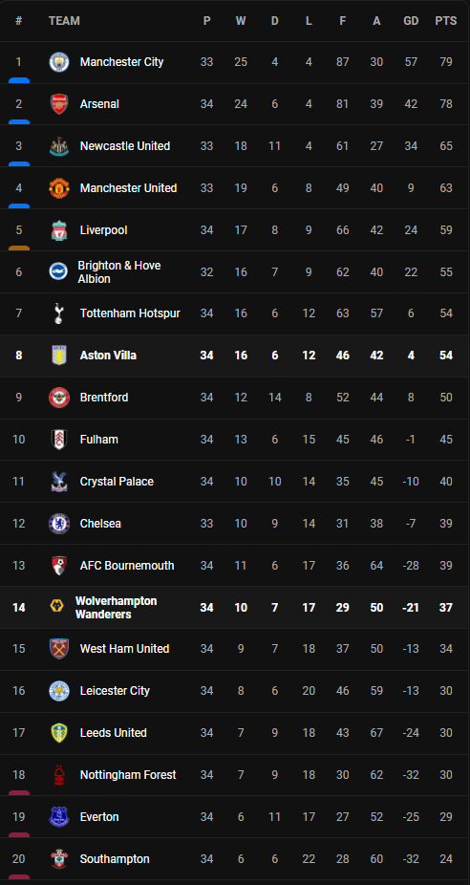Click the Arsenal club crest

point(58,104)
